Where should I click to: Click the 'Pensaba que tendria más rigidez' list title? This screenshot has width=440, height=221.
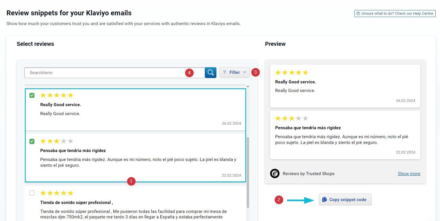[x=73, y=151]
